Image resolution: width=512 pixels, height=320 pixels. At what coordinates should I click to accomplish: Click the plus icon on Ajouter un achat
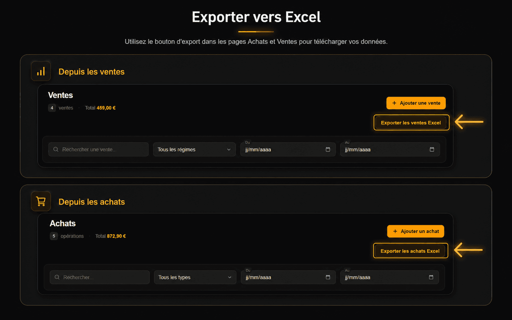coord(395,231)
